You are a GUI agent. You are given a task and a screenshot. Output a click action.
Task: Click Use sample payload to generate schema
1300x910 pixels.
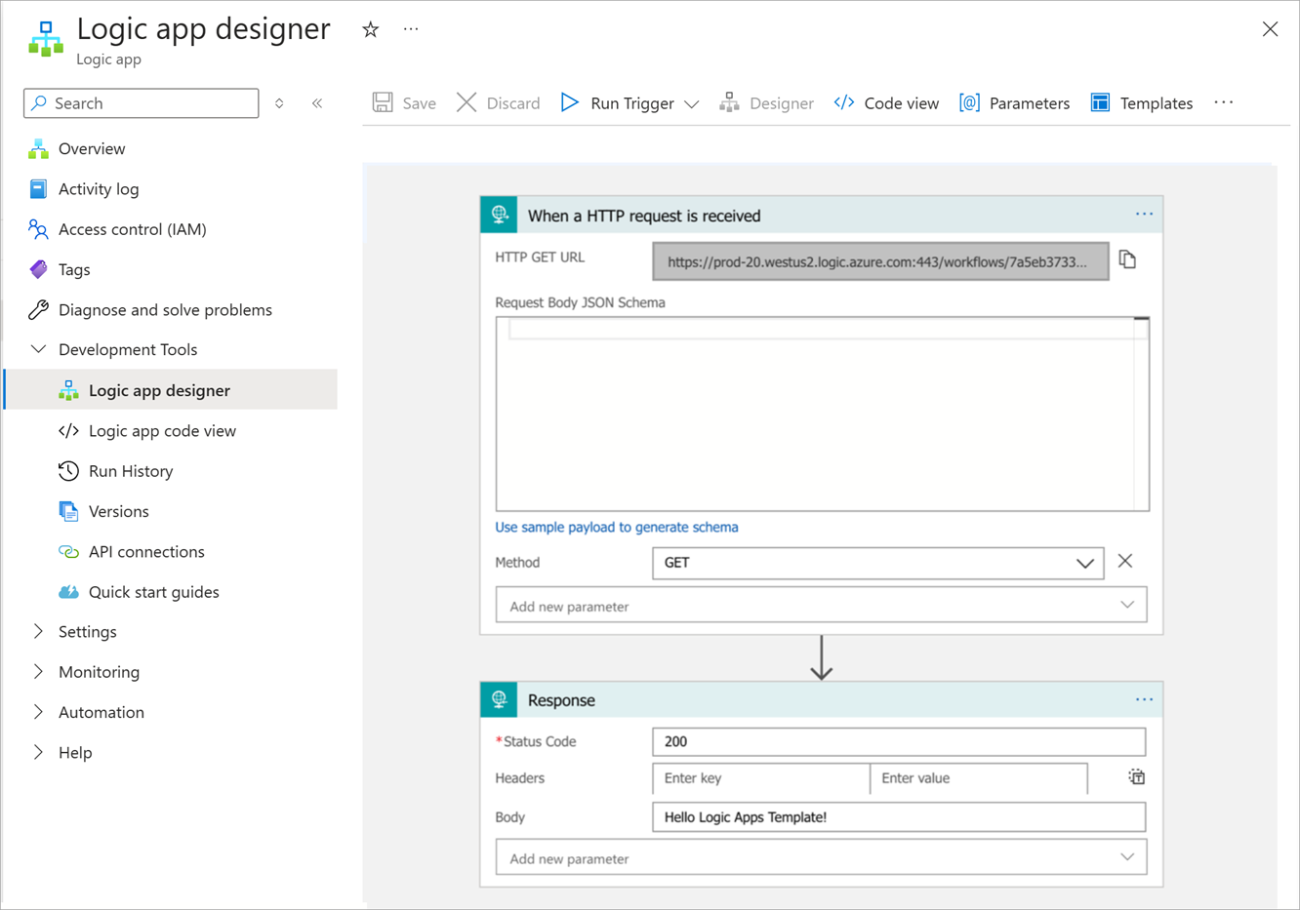click(x=616, y=527)
